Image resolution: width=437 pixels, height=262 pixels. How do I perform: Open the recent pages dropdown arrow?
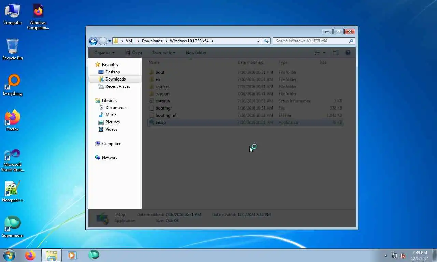tap(110, 41)
